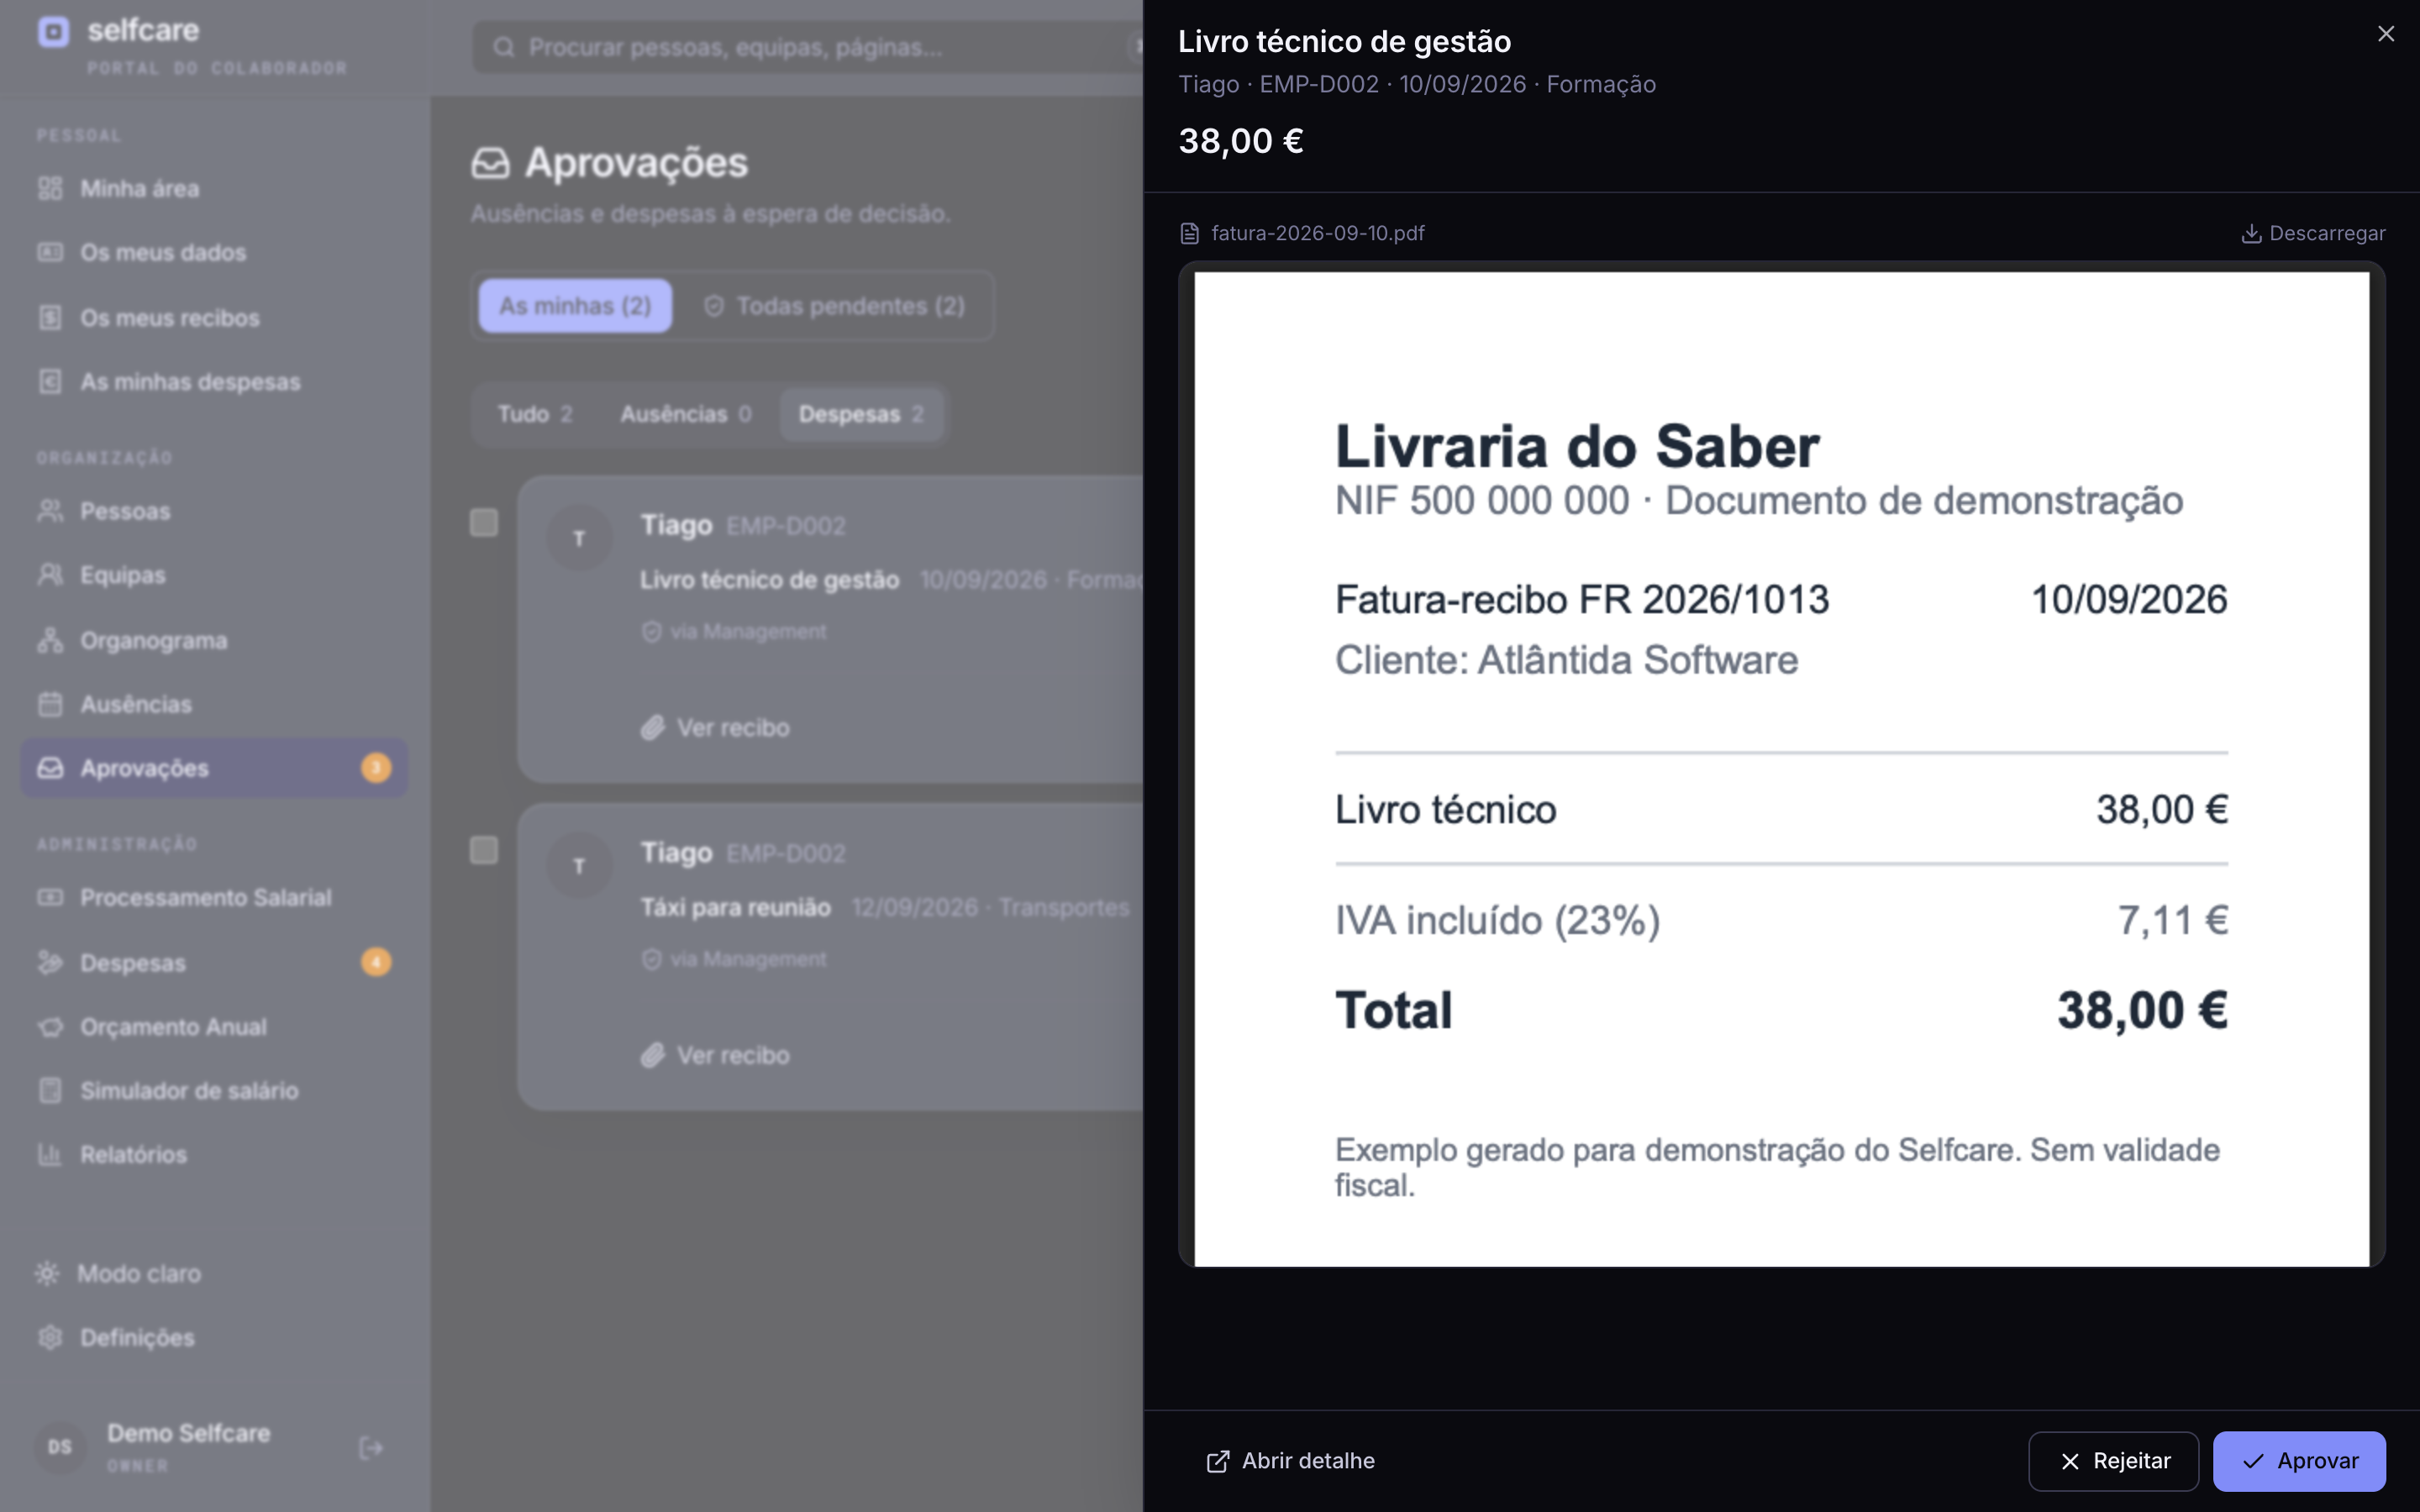Click the Aprovações badge counter in sidebar
The image size is (2420, 1512).
point(376,768)
